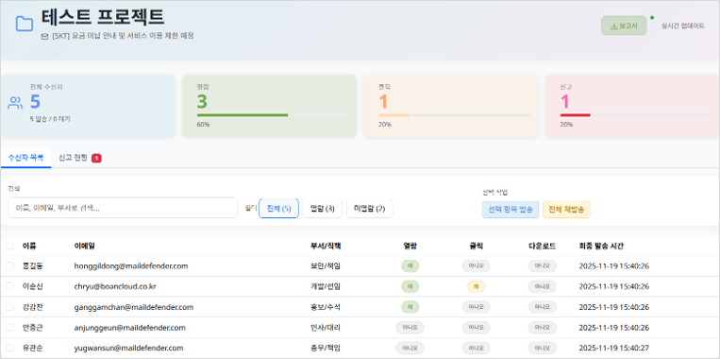Image resolution: width=720 pixels, height=359 pixels.
Task: Click the envelope icon before the [SKT] subject
Action: tap(44, 36)
